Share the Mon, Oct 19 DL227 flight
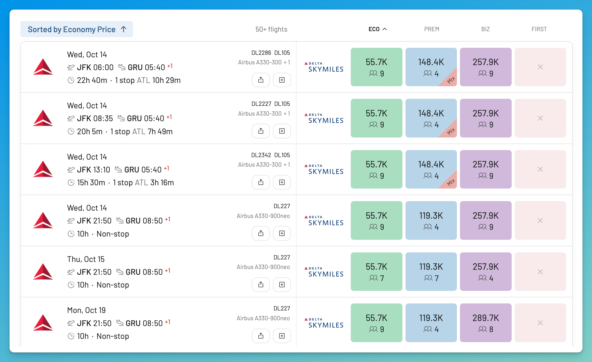Viewport: 592px width, 362px height. coord(261,336)
